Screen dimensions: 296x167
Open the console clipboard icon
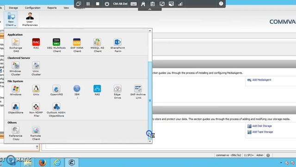click(153, 4)
